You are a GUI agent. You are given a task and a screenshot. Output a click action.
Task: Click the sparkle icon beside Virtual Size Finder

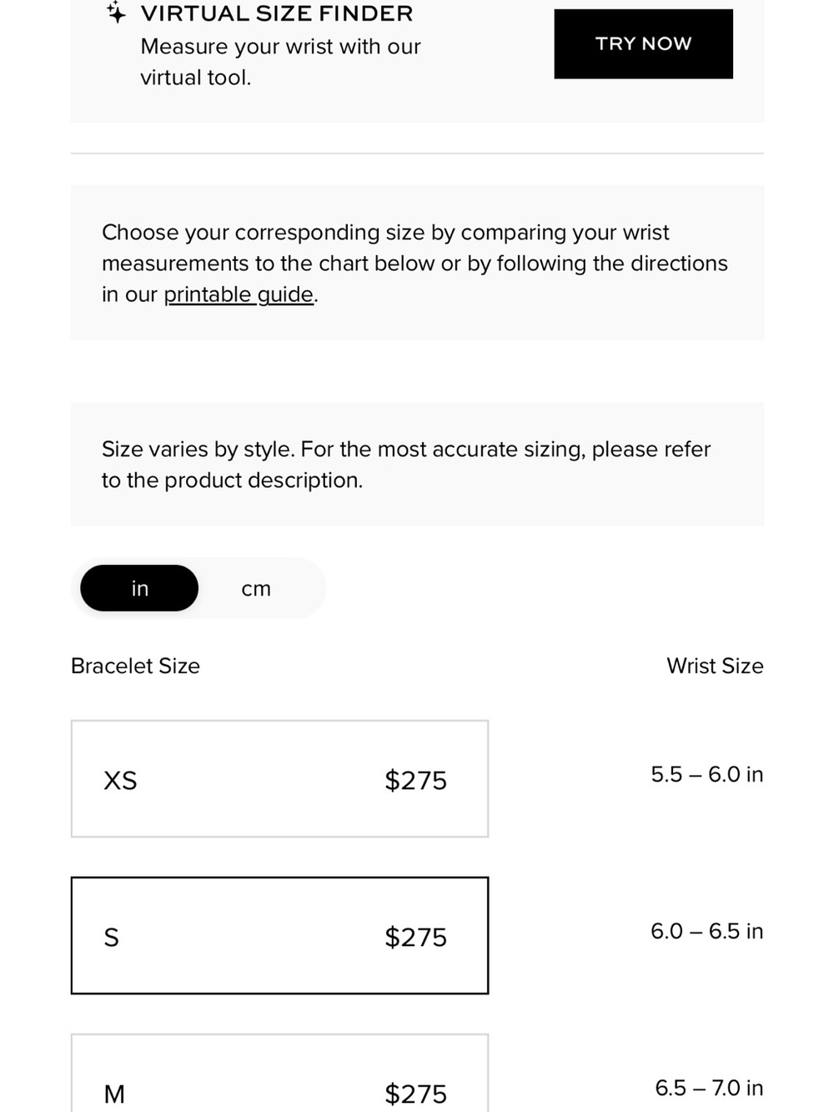pyautogui.click(x=116, y=13)
